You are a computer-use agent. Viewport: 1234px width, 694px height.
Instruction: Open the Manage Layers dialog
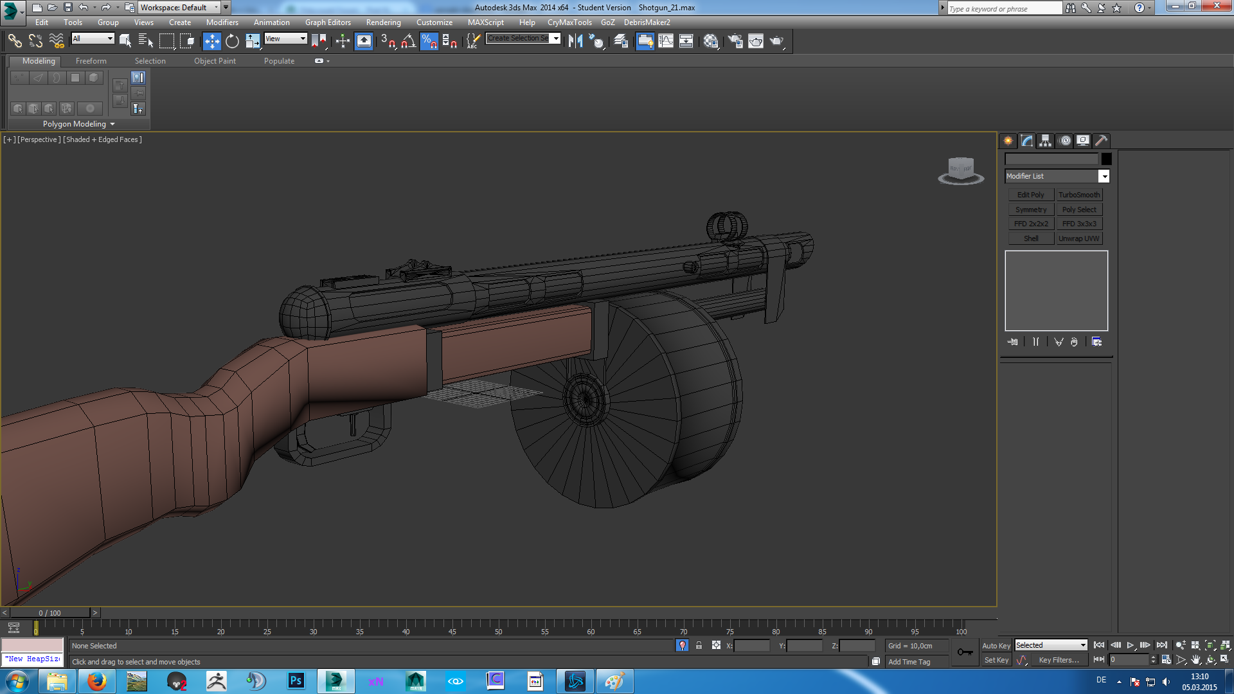(621, 41)
